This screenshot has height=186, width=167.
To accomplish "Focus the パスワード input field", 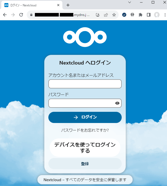I will [85, 103].
